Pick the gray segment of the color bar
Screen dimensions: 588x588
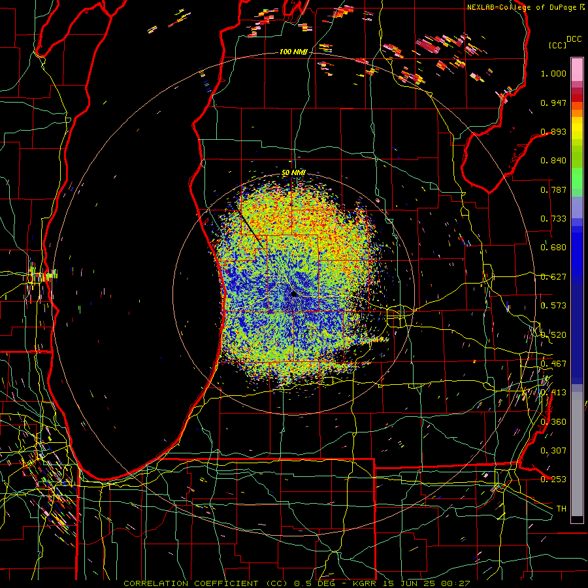(577, 454)
